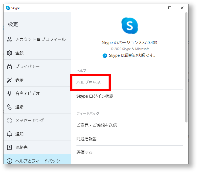
Task: Select メッセージング settings
Action: pyautogui.click(x=37, y=121)
